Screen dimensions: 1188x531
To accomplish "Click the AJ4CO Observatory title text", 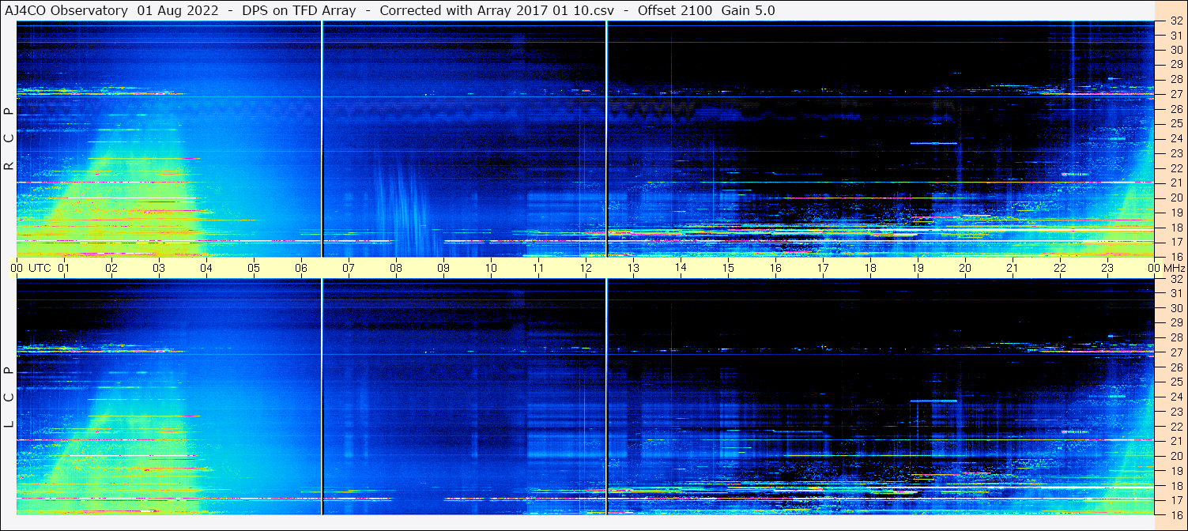I will click(x=66, y=10).
